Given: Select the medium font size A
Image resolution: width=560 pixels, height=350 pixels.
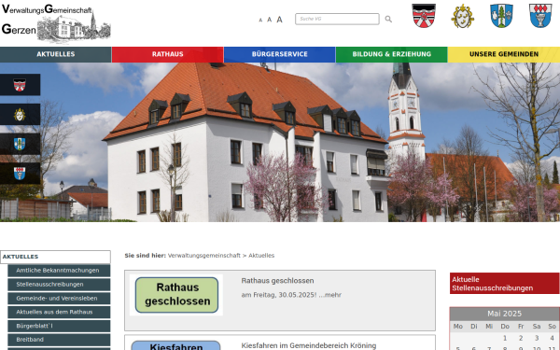Looking at the screenshot, I should tap(270, 20).
